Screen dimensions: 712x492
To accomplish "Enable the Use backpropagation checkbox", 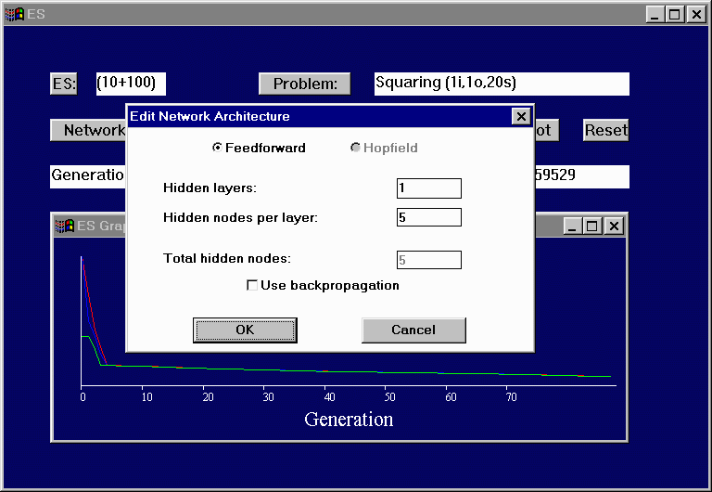I will pos(252,285).
